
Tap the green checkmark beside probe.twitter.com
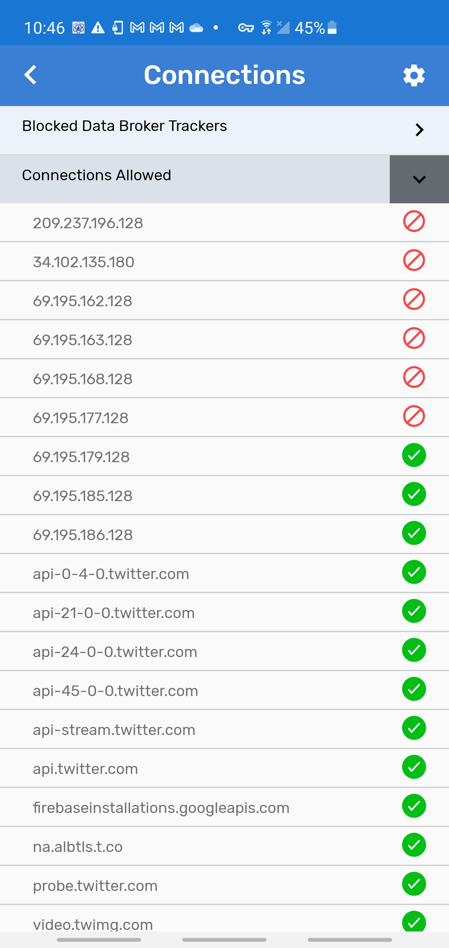click(x=414, y=884)
